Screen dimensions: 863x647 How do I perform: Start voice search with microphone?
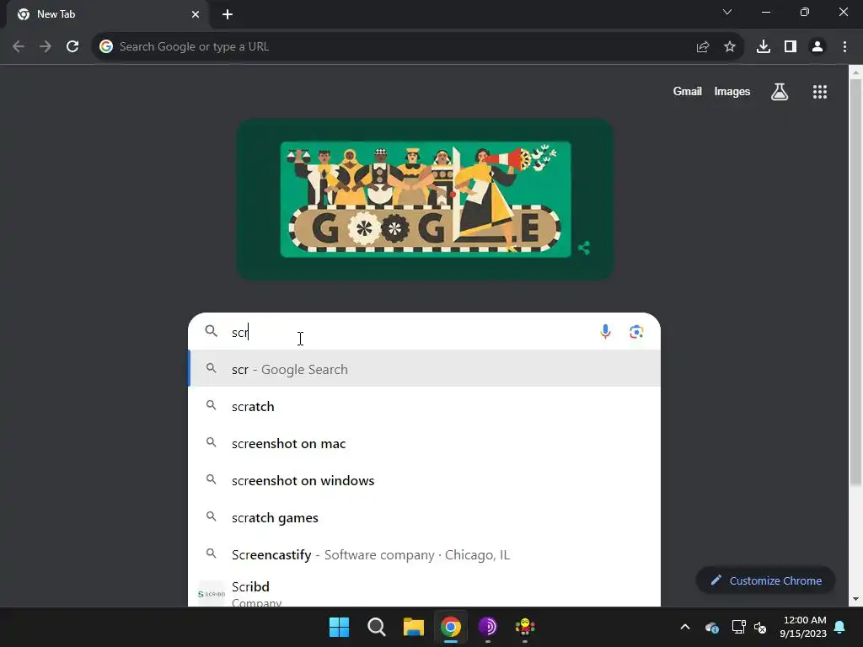[x=605, y=332]
